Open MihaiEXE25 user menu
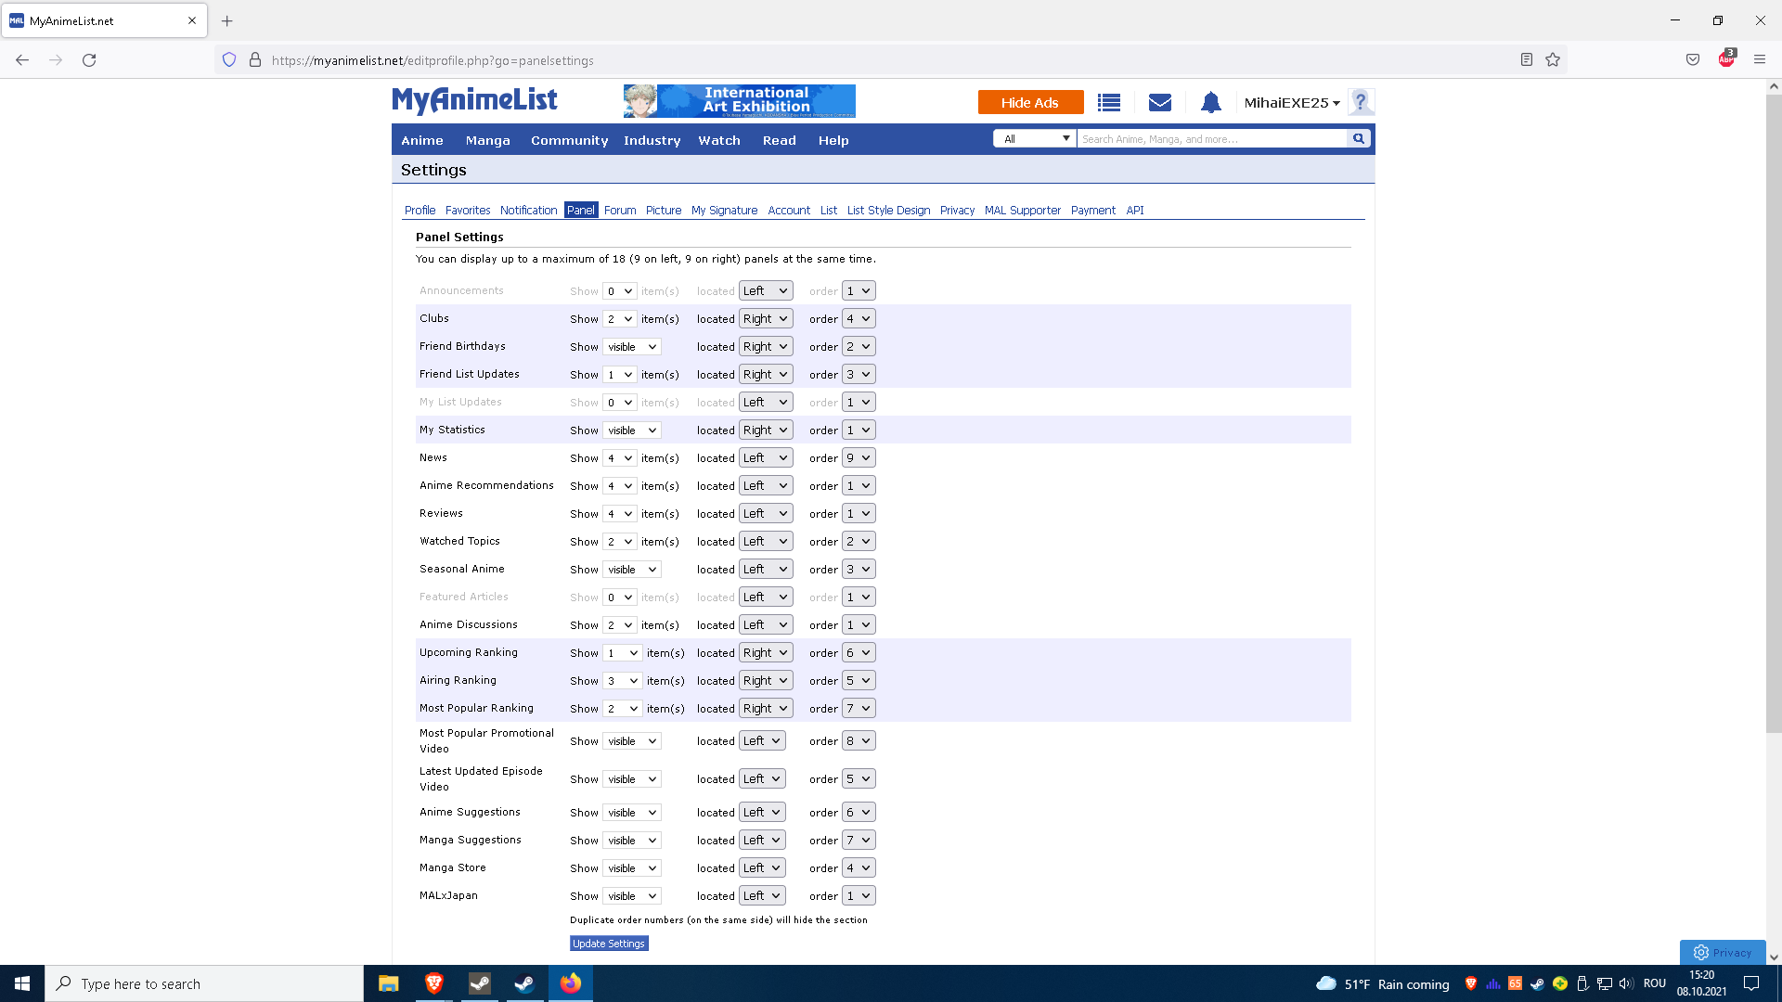This screenshot has height=1002, width=1782. coord(1292,103)
